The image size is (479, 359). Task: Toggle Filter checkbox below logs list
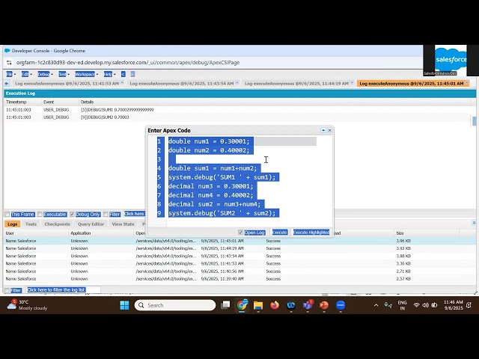point(7,290)
